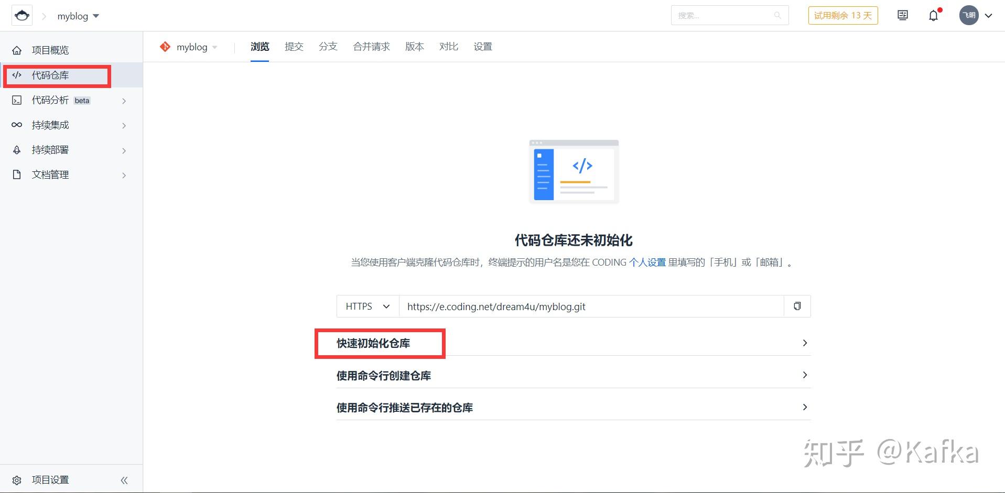The height and width of the screenshot is (493, 1005).
Task: Select the 项目概览 home icon
Action: pyautogui.click(x=17, y=50)
